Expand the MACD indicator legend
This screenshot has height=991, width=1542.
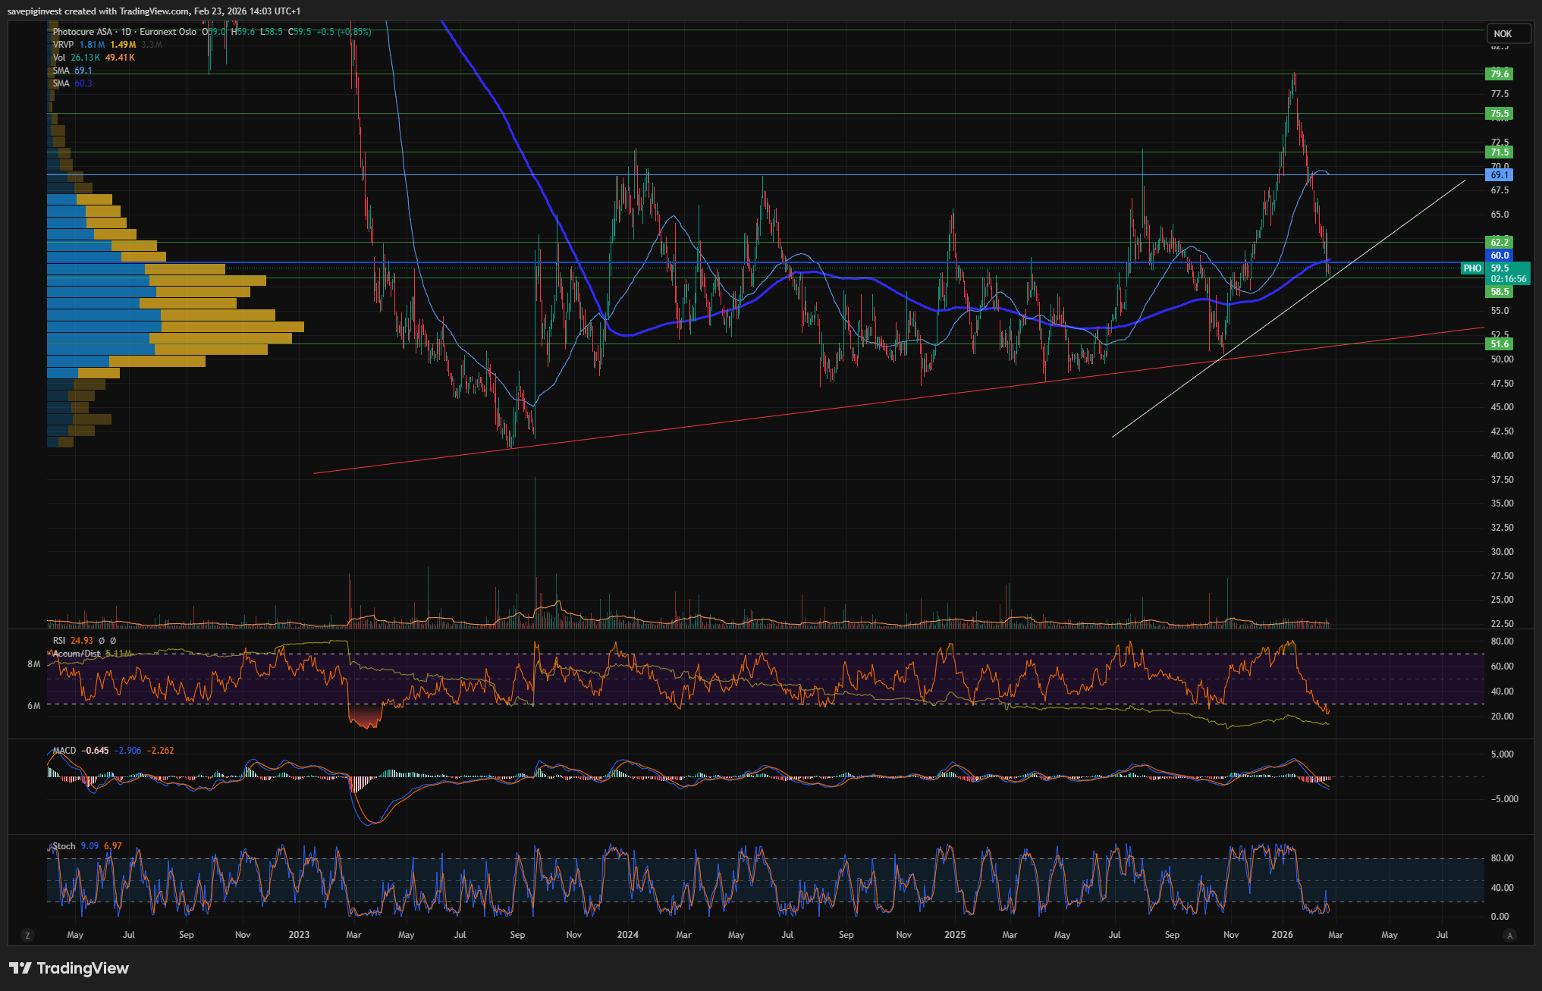[x=64, y=751]
